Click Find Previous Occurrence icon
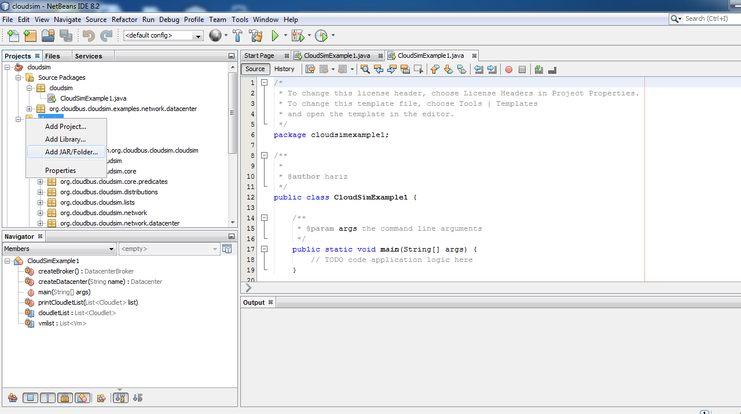This screenshot has width=741, height=414. tap(379, 69)
